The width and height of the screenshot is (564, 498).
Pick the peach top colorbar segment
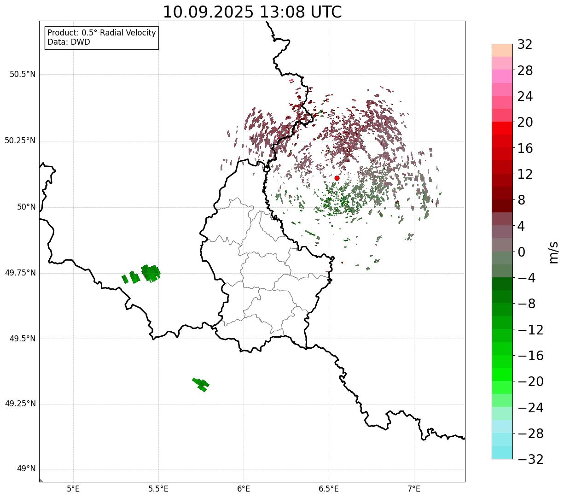click(502, 50)
